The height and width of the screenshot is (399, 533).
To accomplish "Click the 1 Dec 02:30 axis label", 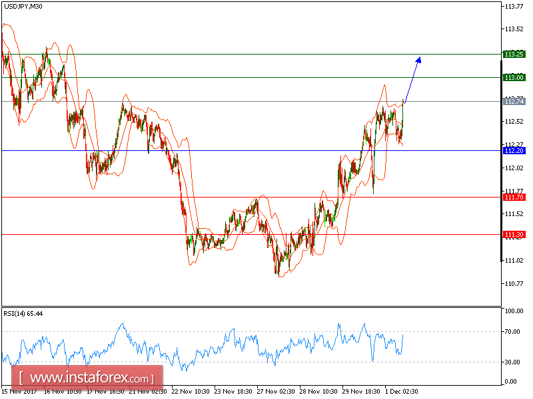I will click(x=400, y=392).
